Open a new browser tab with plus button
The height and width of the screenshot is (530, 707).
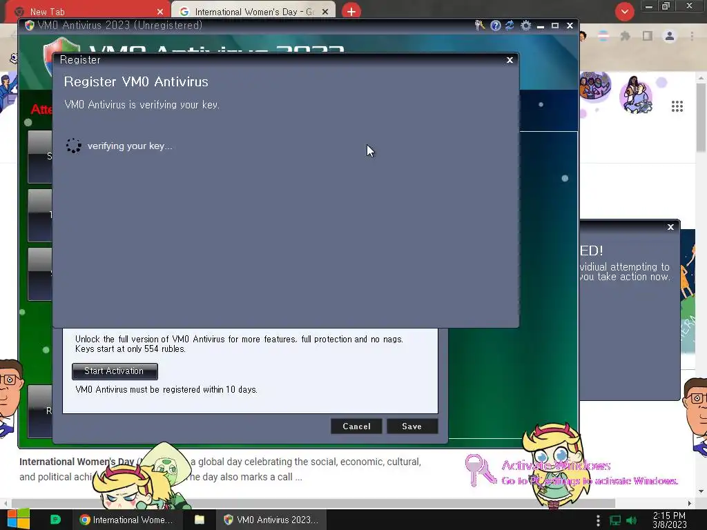tap(351, 11)
